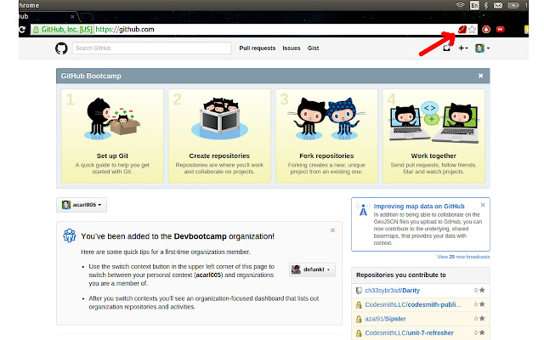Reload the page with the refresh icon
The height and width of the screenshot is (340, 544).
(x=22, y=30)
